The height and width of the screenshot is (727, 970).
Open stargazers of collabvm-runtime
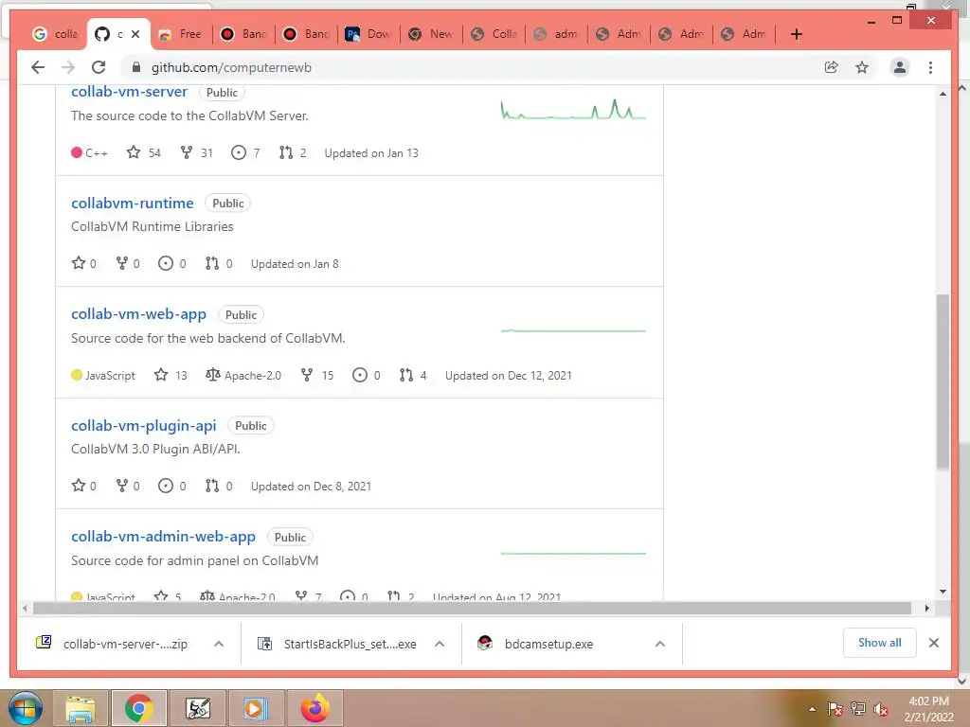(x=84, y=264)
